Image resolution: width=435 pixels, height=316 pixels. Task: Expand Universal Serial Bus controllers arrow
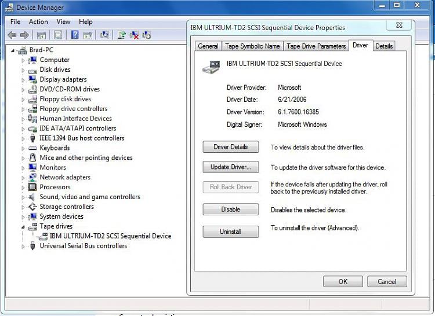pos(23,247)
